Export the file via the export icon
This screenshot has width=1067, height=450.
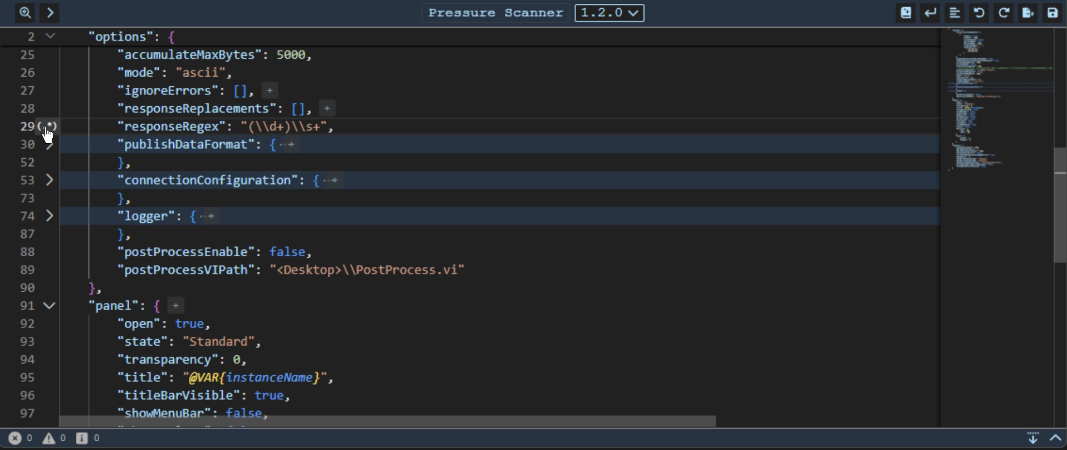pyautogui.click(x=1028, y=13)
